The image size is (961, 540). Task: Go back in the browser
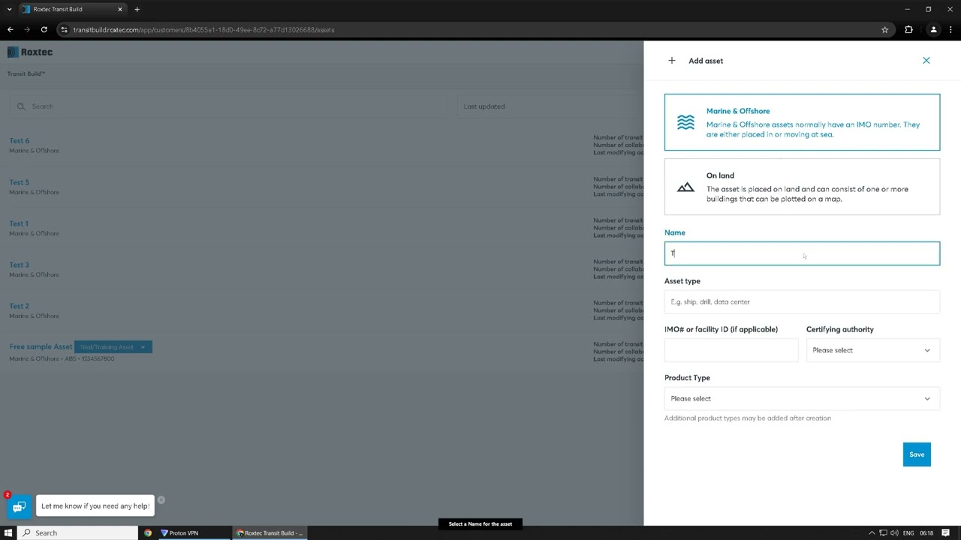click(11, 30)
